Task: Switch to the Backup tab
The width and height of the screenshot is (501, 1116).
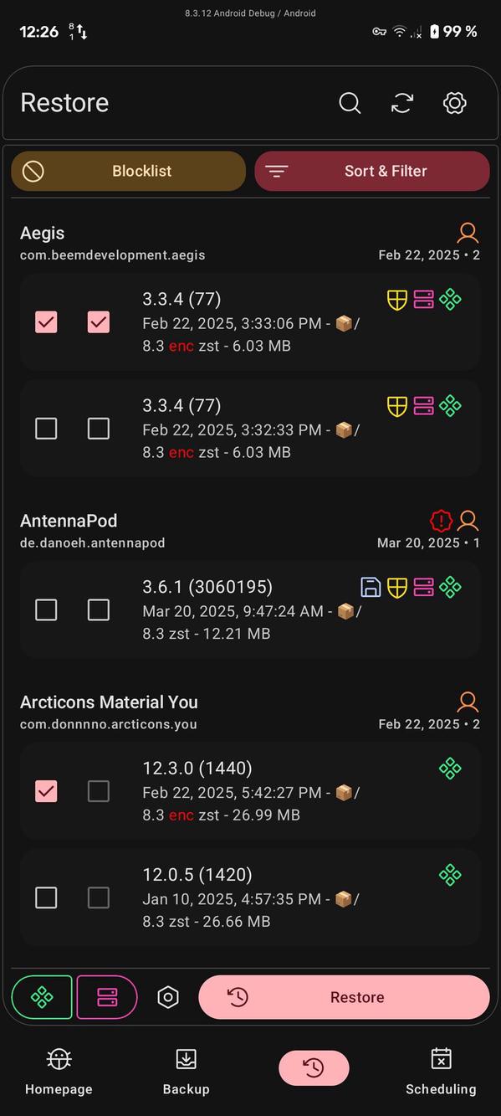Action: 186,1072
